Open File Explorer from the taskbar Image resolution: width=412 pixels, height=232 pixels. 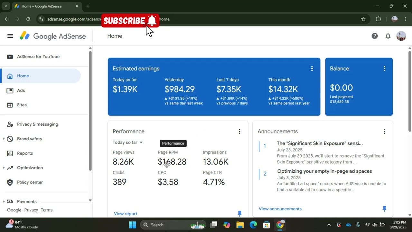point(240,225)
